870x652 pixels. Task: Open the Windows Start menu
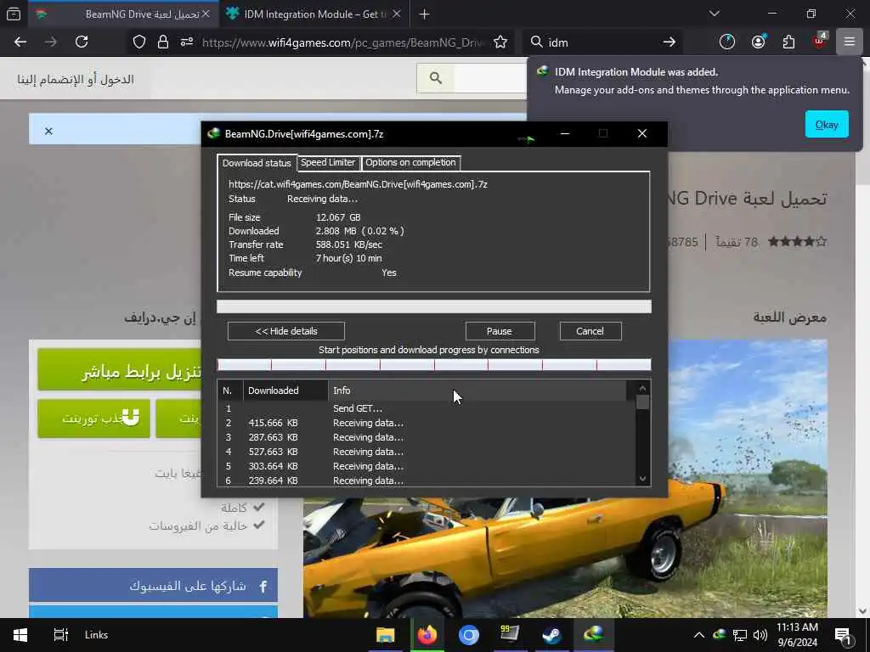20,635
